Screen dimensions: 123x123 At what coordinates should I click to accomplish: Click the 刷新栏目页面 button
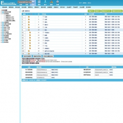click(x=37, y=56)
